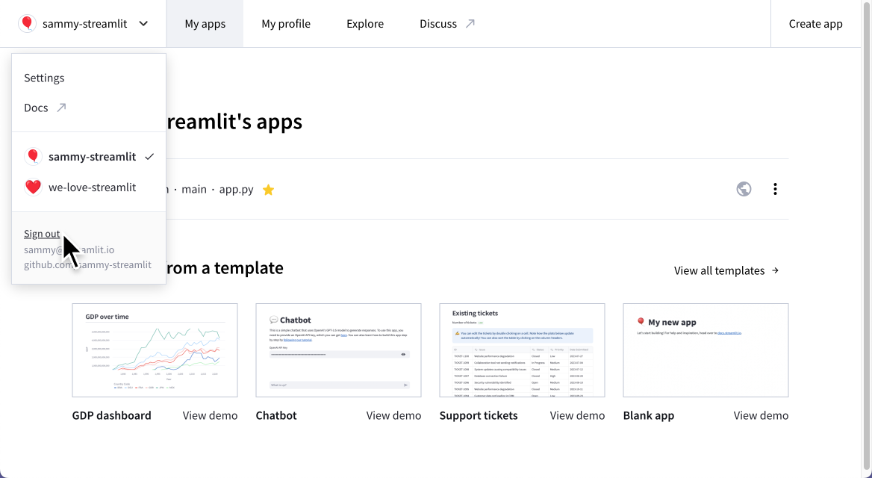
Task: Click the heart icon next to we-love-streamlit
Action: pyautogui.click(x=33, y=187)
